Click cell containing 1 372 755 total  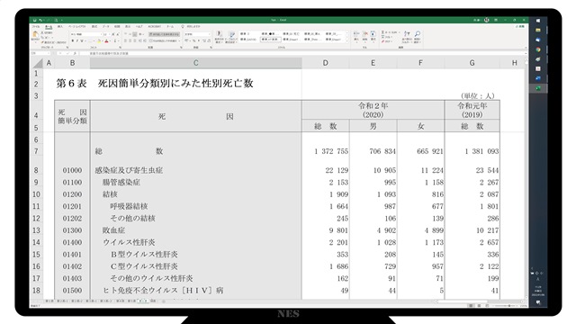326,151
